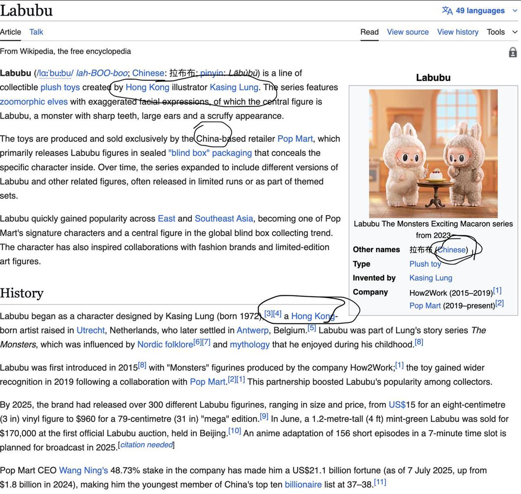
Task: Click the Hong Kong link in intro paragraph
Action: point(147,87)
